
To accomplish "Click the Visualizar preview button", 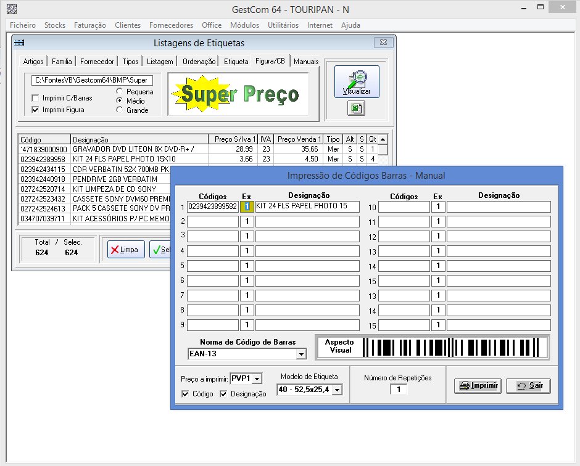I will (357, 81).
